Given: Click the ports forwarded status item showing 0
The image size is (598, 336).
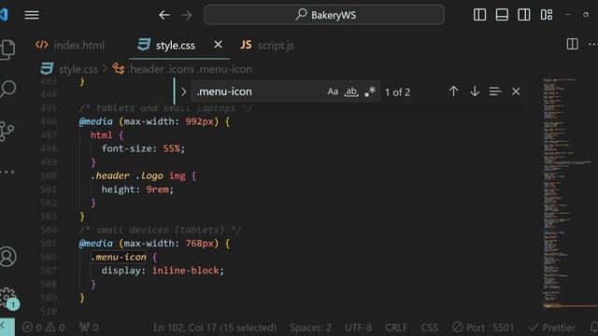Looking at the screenshot, I should click(89, 328).
